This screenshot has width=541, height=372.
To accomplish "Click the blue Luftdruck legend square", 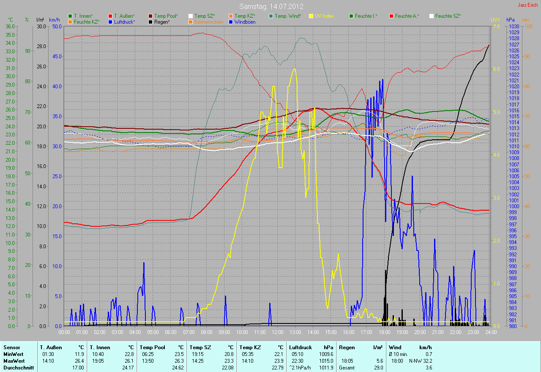I will [x=110, y=22].
